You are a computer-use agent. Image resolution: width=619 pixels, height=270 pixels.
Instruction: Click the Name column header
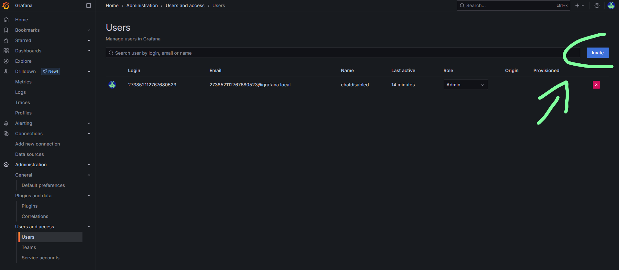[x=347, y=70]
